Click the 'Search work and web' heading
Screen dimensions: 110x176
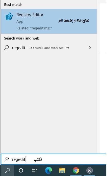click(22, 38)
